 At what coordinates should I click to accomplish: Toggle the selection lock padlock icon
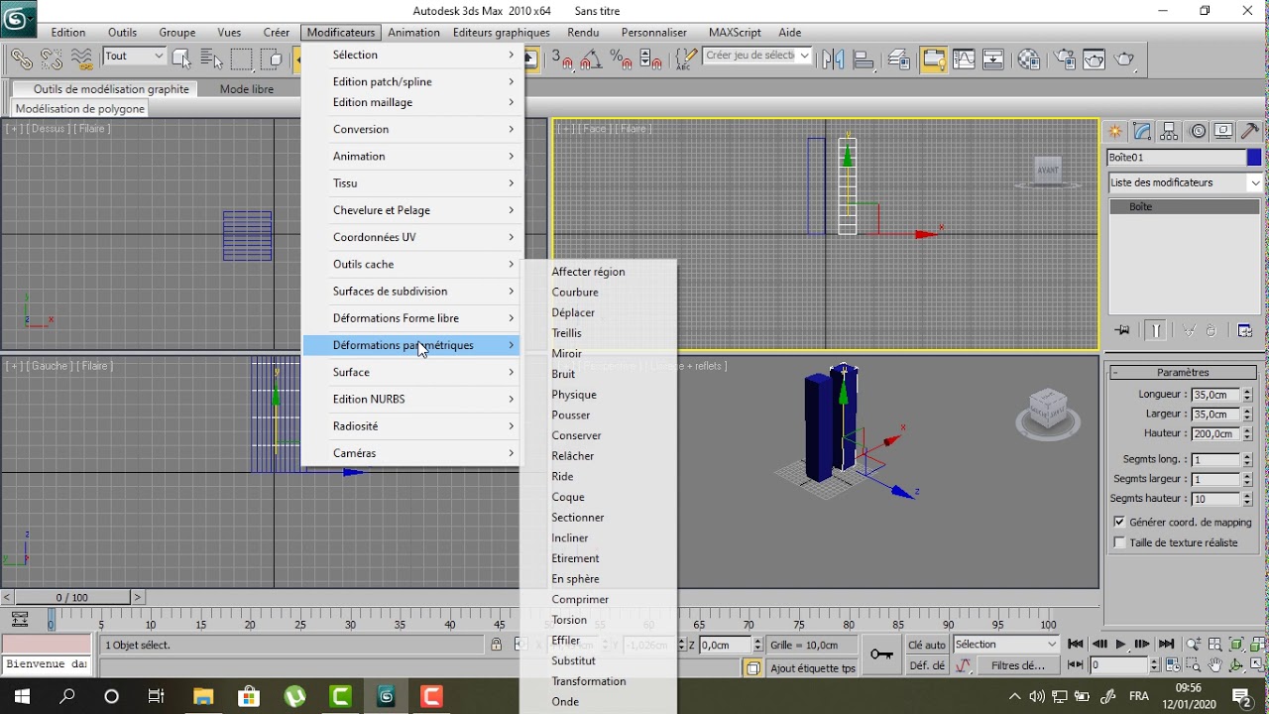click(x=496, y=645)
